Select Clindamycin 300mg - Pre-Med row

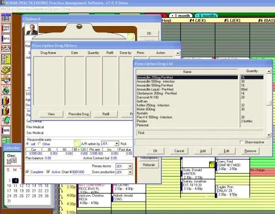coord(187,93)
